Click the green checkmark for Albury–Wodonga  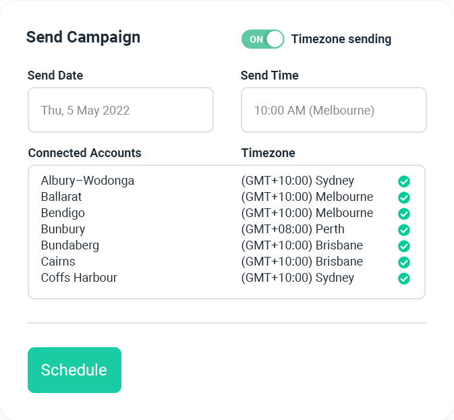click(404, 181)
